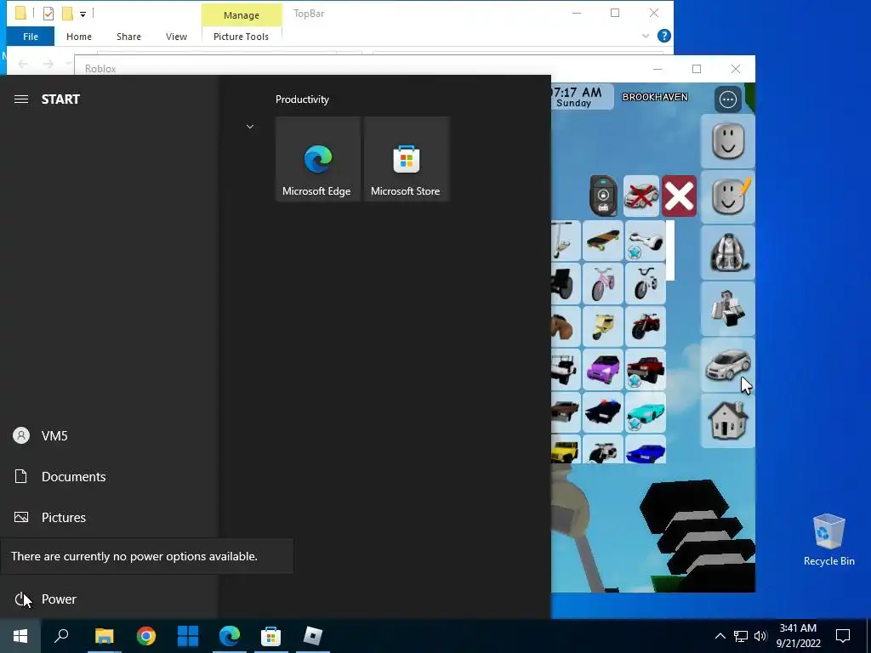Viewport: 871px width, 653px height.
Task: Spawn the blue car in bottom row
Action: click(x=645, y=449)
